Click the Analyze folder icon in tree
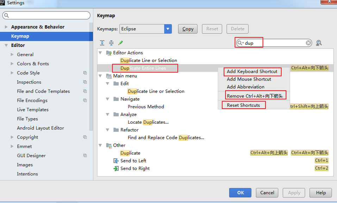The height and width of the screenshot is (203, 337). [116, 115]
